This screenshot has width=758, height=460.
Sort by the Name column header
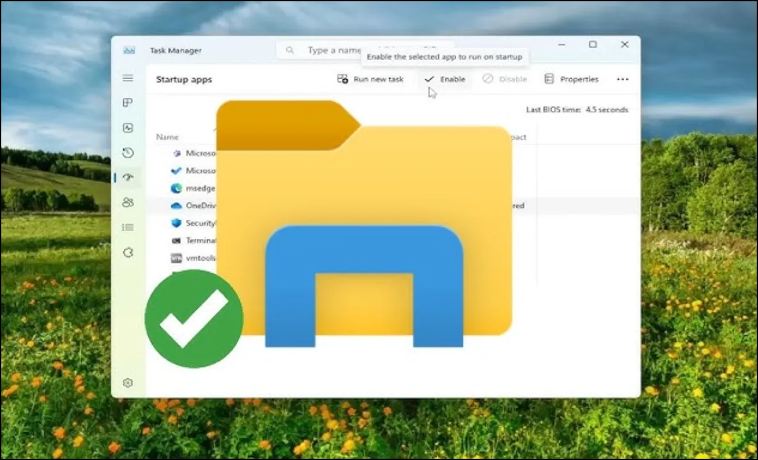click(167, 137)
